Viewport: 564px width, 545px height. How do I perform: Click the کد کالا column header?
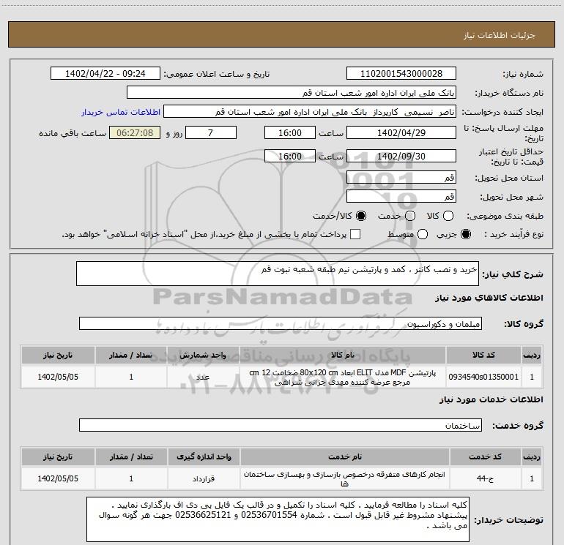pyautogui.click(x=483, y=355)
